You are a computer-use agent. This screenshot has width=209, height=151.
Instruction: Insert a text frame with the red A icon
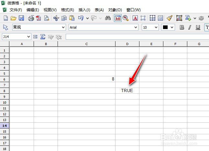[135, 18]
